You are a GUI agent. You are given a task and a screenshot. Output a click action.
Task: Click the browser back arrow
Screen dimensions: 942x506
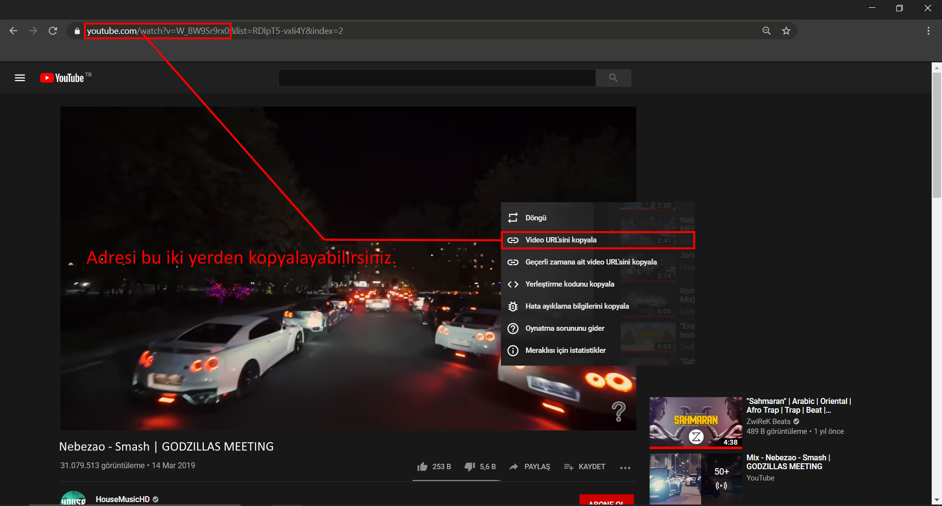[13, 31]
